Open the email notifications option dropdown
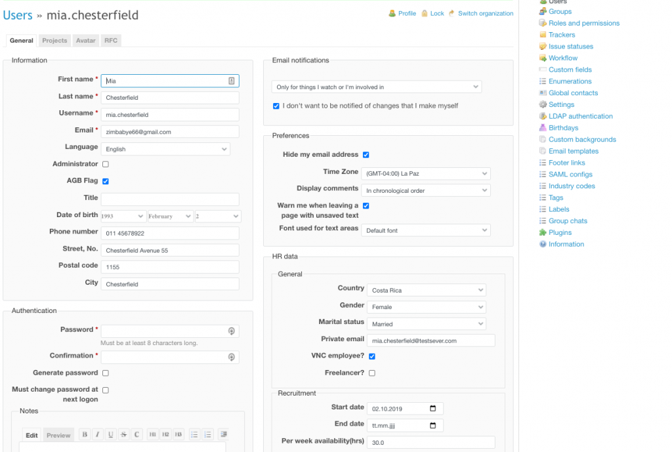 point(376,87)
